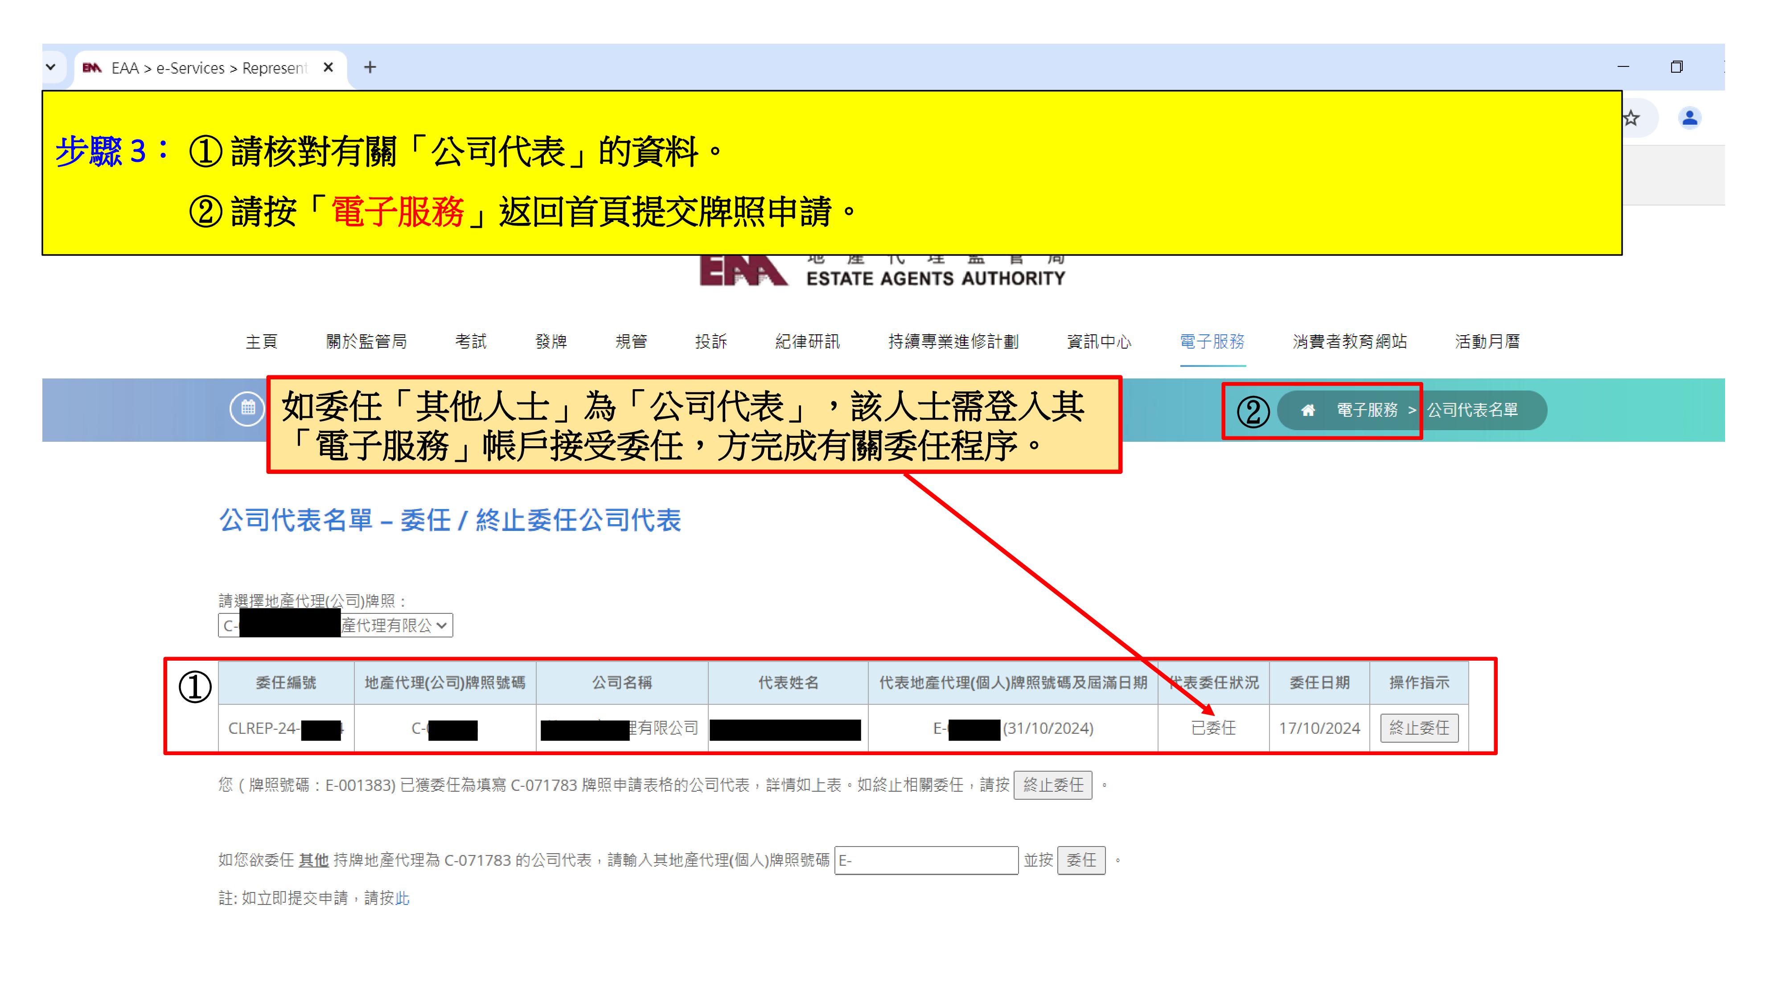
Task: Click the E- licence number input field
Action: coord(926,860)
